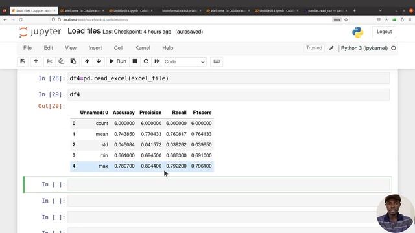Open the Insert menu

pyautogui.click(x=95, y=48)
